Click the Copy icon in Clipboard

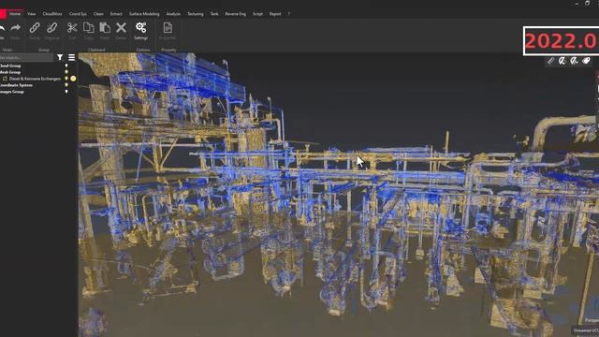coord(89,27)
